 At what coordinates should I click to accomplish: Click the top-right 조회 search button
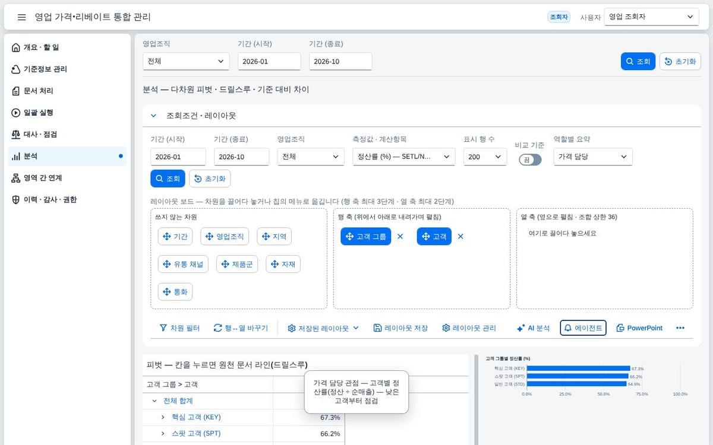638,61
